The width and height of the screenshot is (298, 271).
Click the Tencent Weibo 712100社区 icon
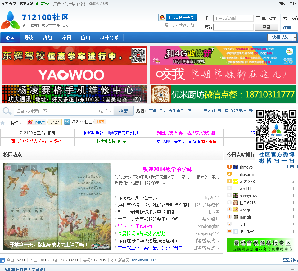click(67, 122)
